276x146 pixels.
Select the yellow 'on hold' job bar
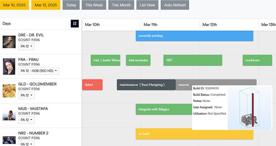(194, 134)
